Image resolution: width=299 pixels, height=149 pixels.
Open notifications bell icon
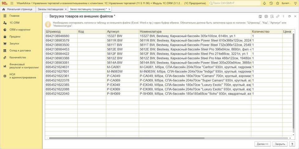(264, 3)
